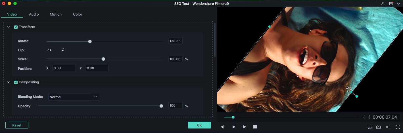Click the rotation handle on the preview
The height and width of the screenshot is (133, 403).
point(357,96)
